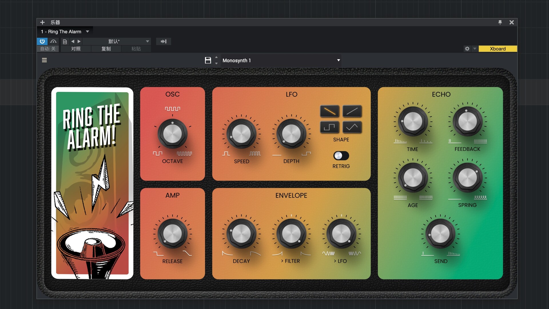This screenshot has width=549, height=309.
Task: Toggle the LFO RETRIG switch
Action: tap(341, 156)
